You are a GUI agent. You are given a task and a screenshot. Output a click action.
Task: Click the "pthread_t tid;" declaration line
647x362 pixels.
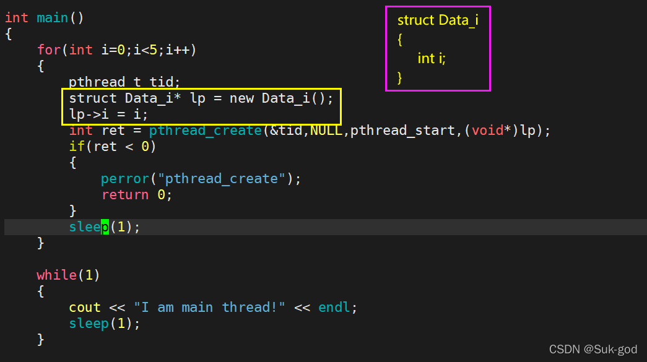124,82
